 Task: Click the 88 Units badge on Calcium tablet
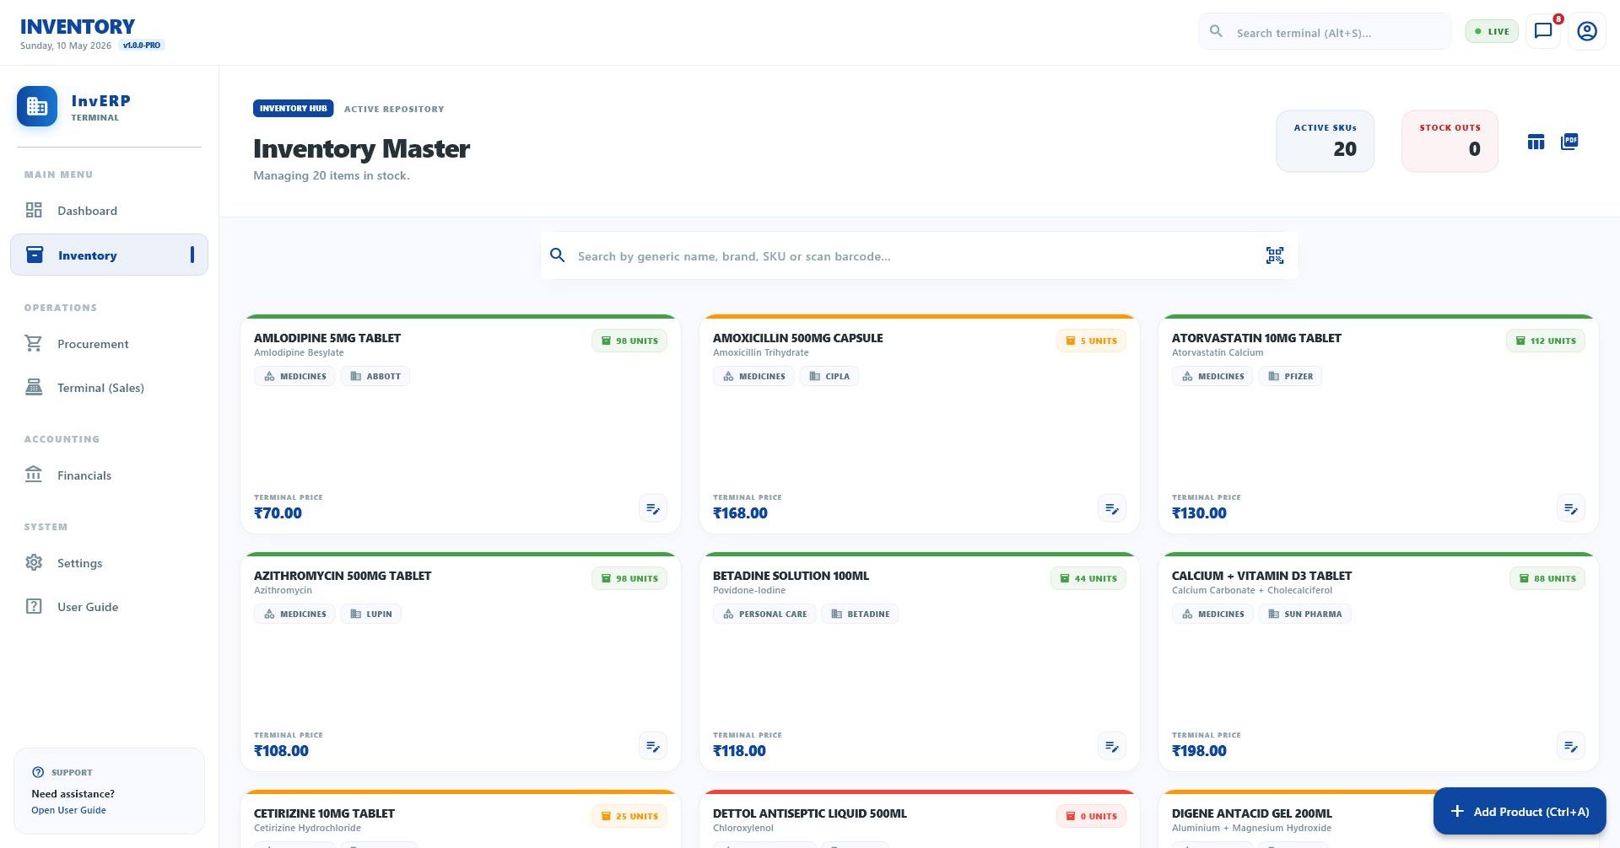point(1547,578)
